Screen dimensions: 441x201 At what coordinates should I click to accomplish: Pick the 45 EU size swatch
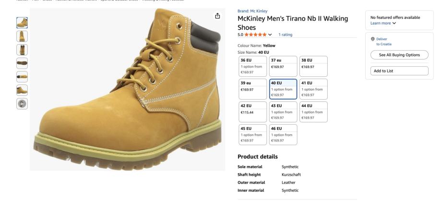252,134
